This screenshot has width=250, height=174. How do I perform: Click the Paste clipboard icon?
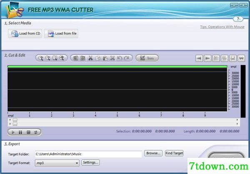[105, 58]
